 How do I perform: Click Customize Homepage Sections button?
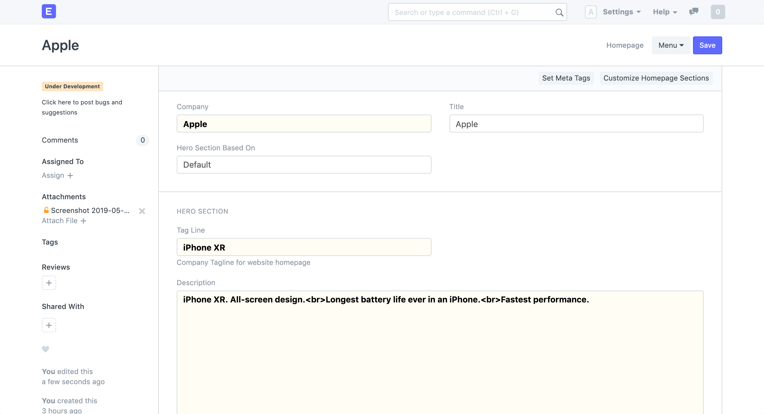tap(656, 78)
